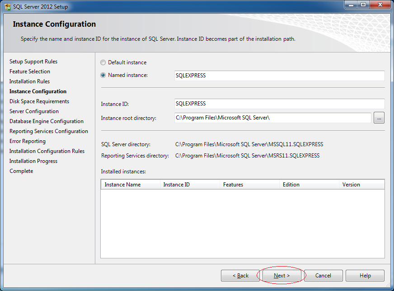Select Database Engine Configuration step

(47, 121)
